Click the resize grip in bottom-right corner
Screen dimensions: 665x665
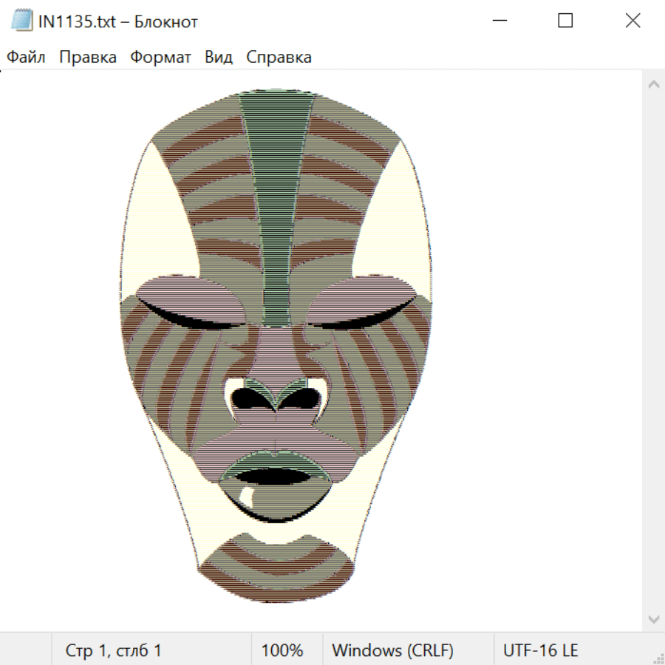(658, 658)
